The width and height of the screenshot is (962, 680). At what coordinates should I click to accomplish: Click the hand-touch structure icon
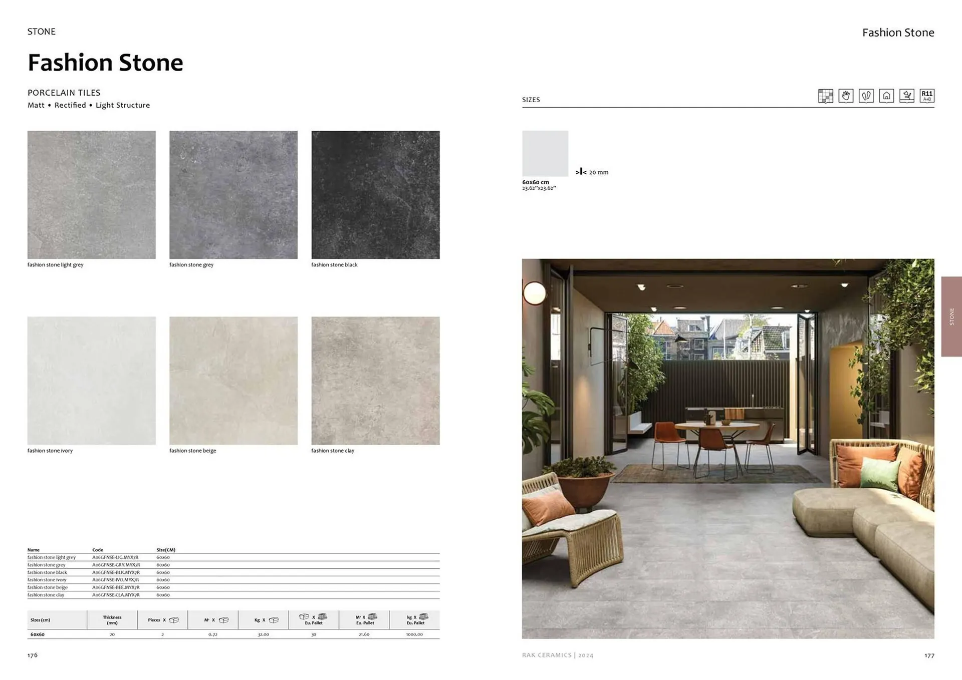point(846,96)
